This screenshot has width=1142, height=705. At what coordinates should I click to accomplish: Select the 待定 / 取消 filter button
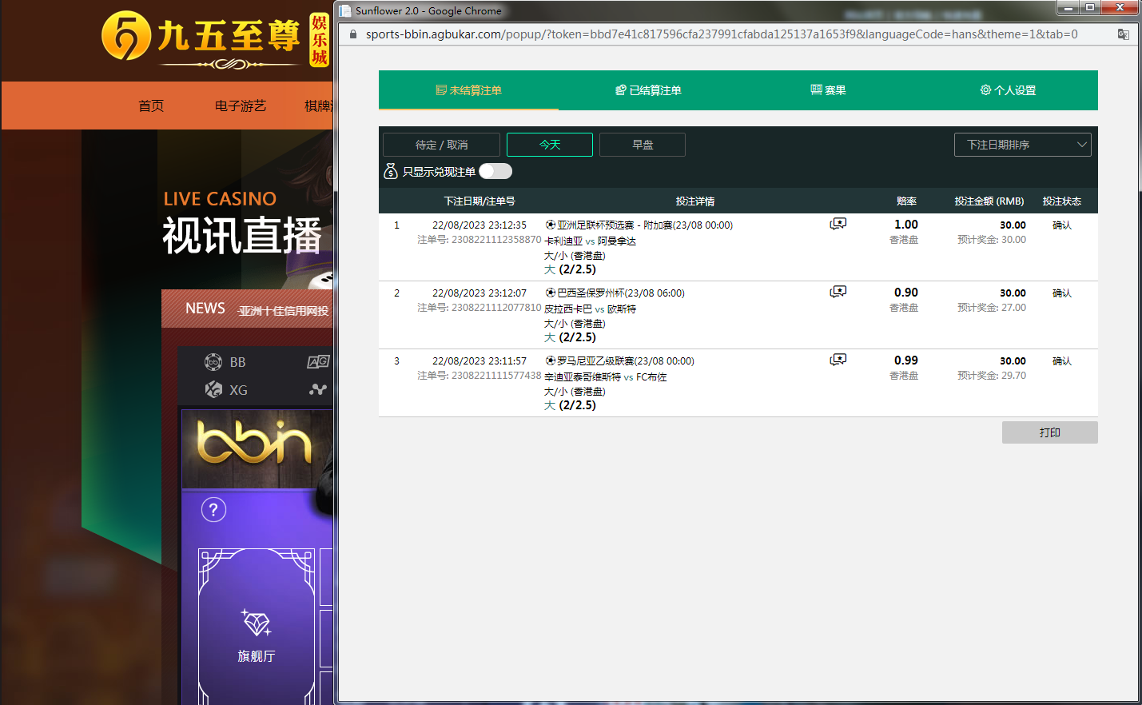click(x=441, y=145)
